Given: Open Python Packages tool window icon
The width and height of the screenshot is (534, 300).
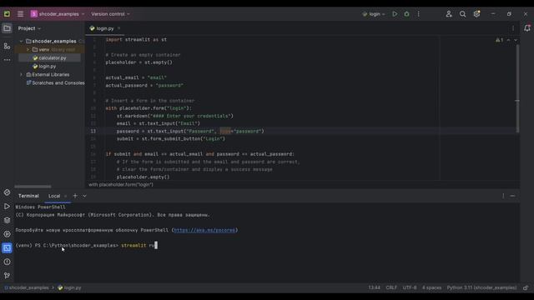Looking at the screenshot, I should pos(7,192).
